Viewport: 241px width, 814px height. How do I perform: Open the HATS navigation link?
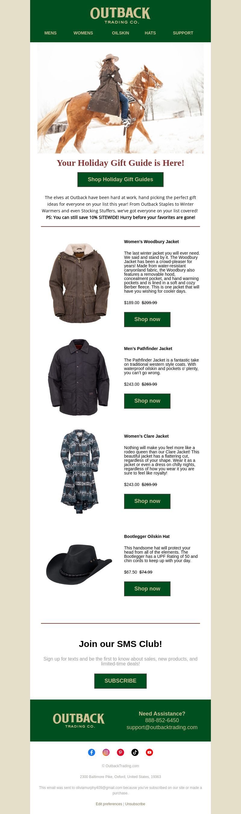150,33
